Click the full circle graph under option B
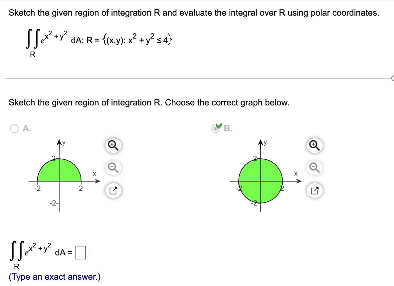394x286 pixels. click(x=261, y=181)
